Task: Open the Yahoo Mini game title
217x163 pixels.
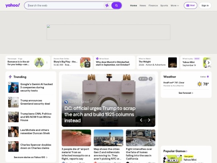Action: click(x=190, y=160)
